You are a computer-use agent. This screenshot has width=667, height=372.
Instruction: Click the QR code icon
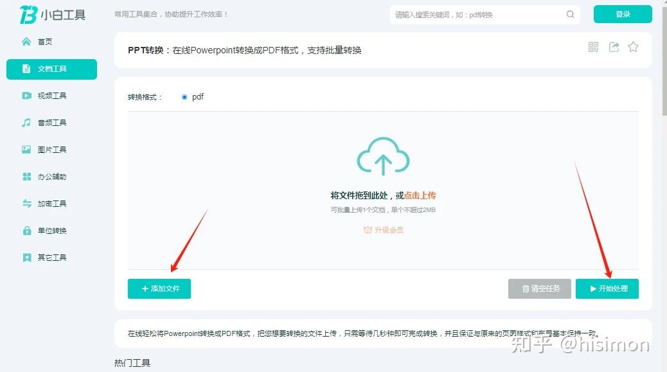click(x=593, y=47)
